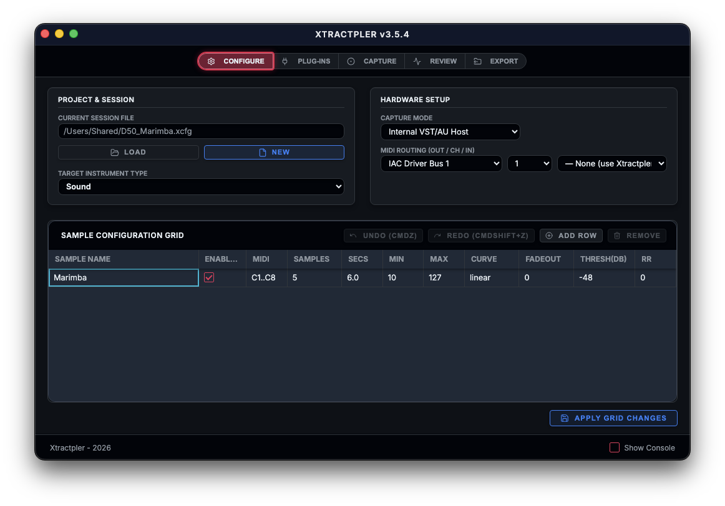725x506 pixels.
Task: Change the MIDI channel 1 dropdown
Action: point(529,163)
